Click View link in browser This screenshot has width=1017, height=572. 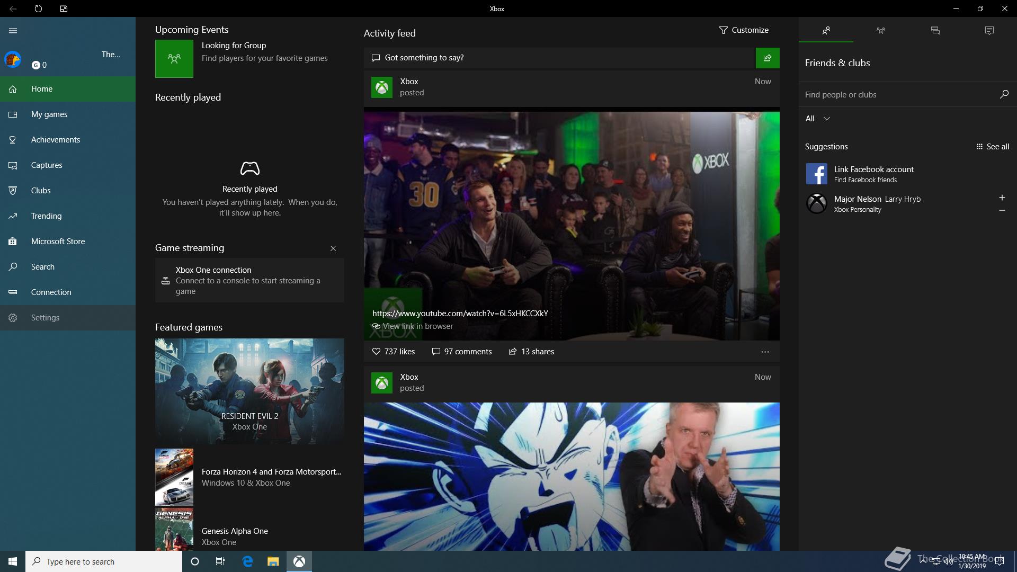[x=413, y=326]
